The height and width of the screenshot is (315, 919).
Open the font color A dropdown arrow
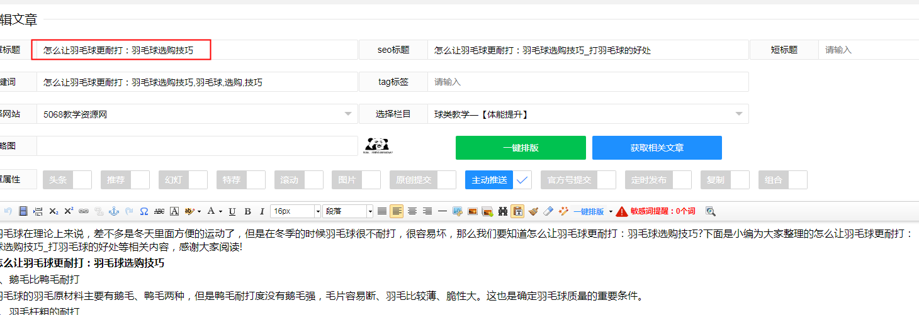pyautogui.click(x=220, y=211)
